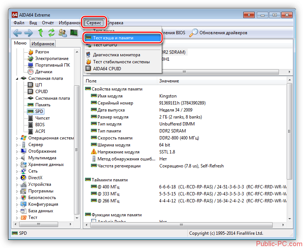The image size is (304, 248).
Task: Click the monitor graph icon in toolbar
Action: click(74, 33)
